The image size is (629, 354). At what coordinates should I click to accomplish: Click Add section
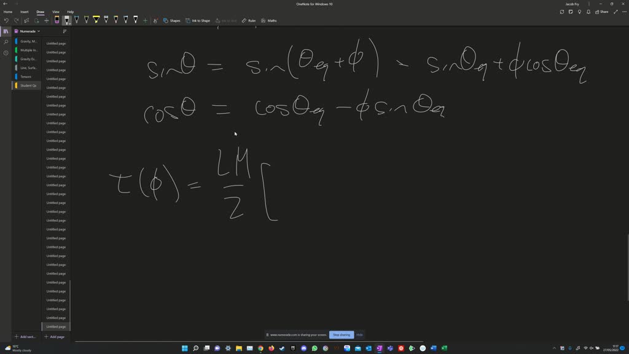25,337
